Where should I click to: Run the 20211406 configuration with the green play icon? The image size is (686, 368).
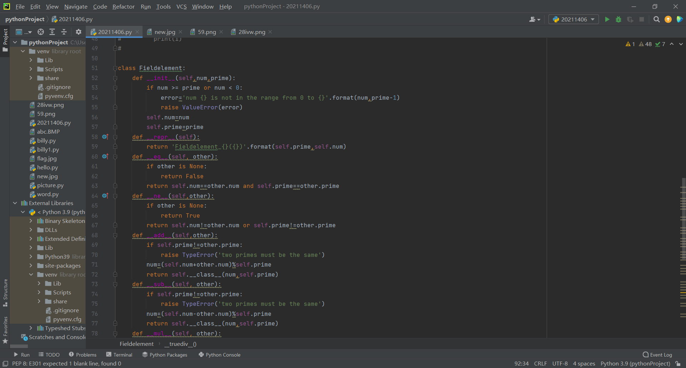pyautogui.click(x=607, y=19)
